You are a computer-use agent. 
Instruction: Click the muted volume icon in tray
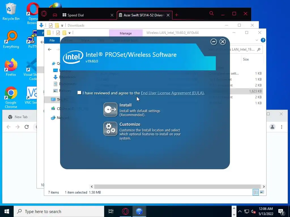tap(253, 211)
